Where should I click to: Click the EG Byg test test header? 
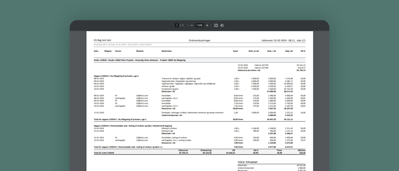pos(102,40)
